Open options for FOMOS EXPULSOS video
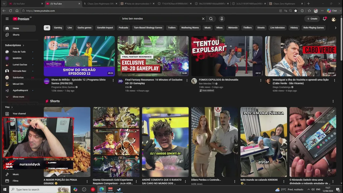Viewport: 343px width, 193px height. pos(261,80)
